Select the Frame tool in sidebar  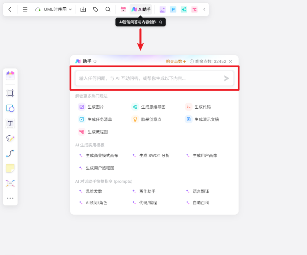[10, 93]
